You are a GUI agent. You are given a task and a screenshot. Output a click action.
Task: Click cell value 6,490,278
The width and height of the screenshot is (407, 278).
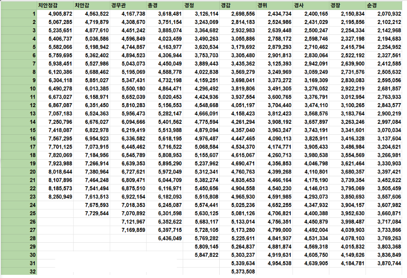click(60, 89)
